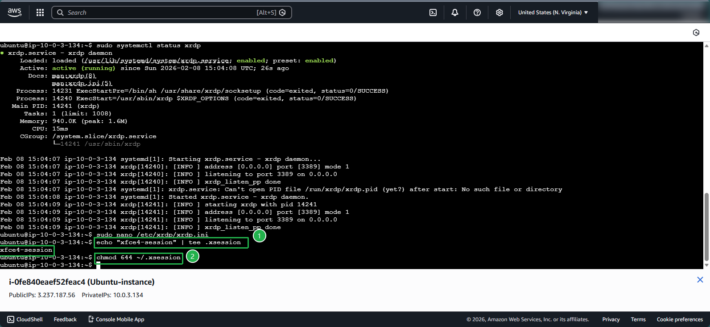Click the terminal scrollbar down arrow
The width and height of the screenshot is (710, 327).
[x=706, y=265]
